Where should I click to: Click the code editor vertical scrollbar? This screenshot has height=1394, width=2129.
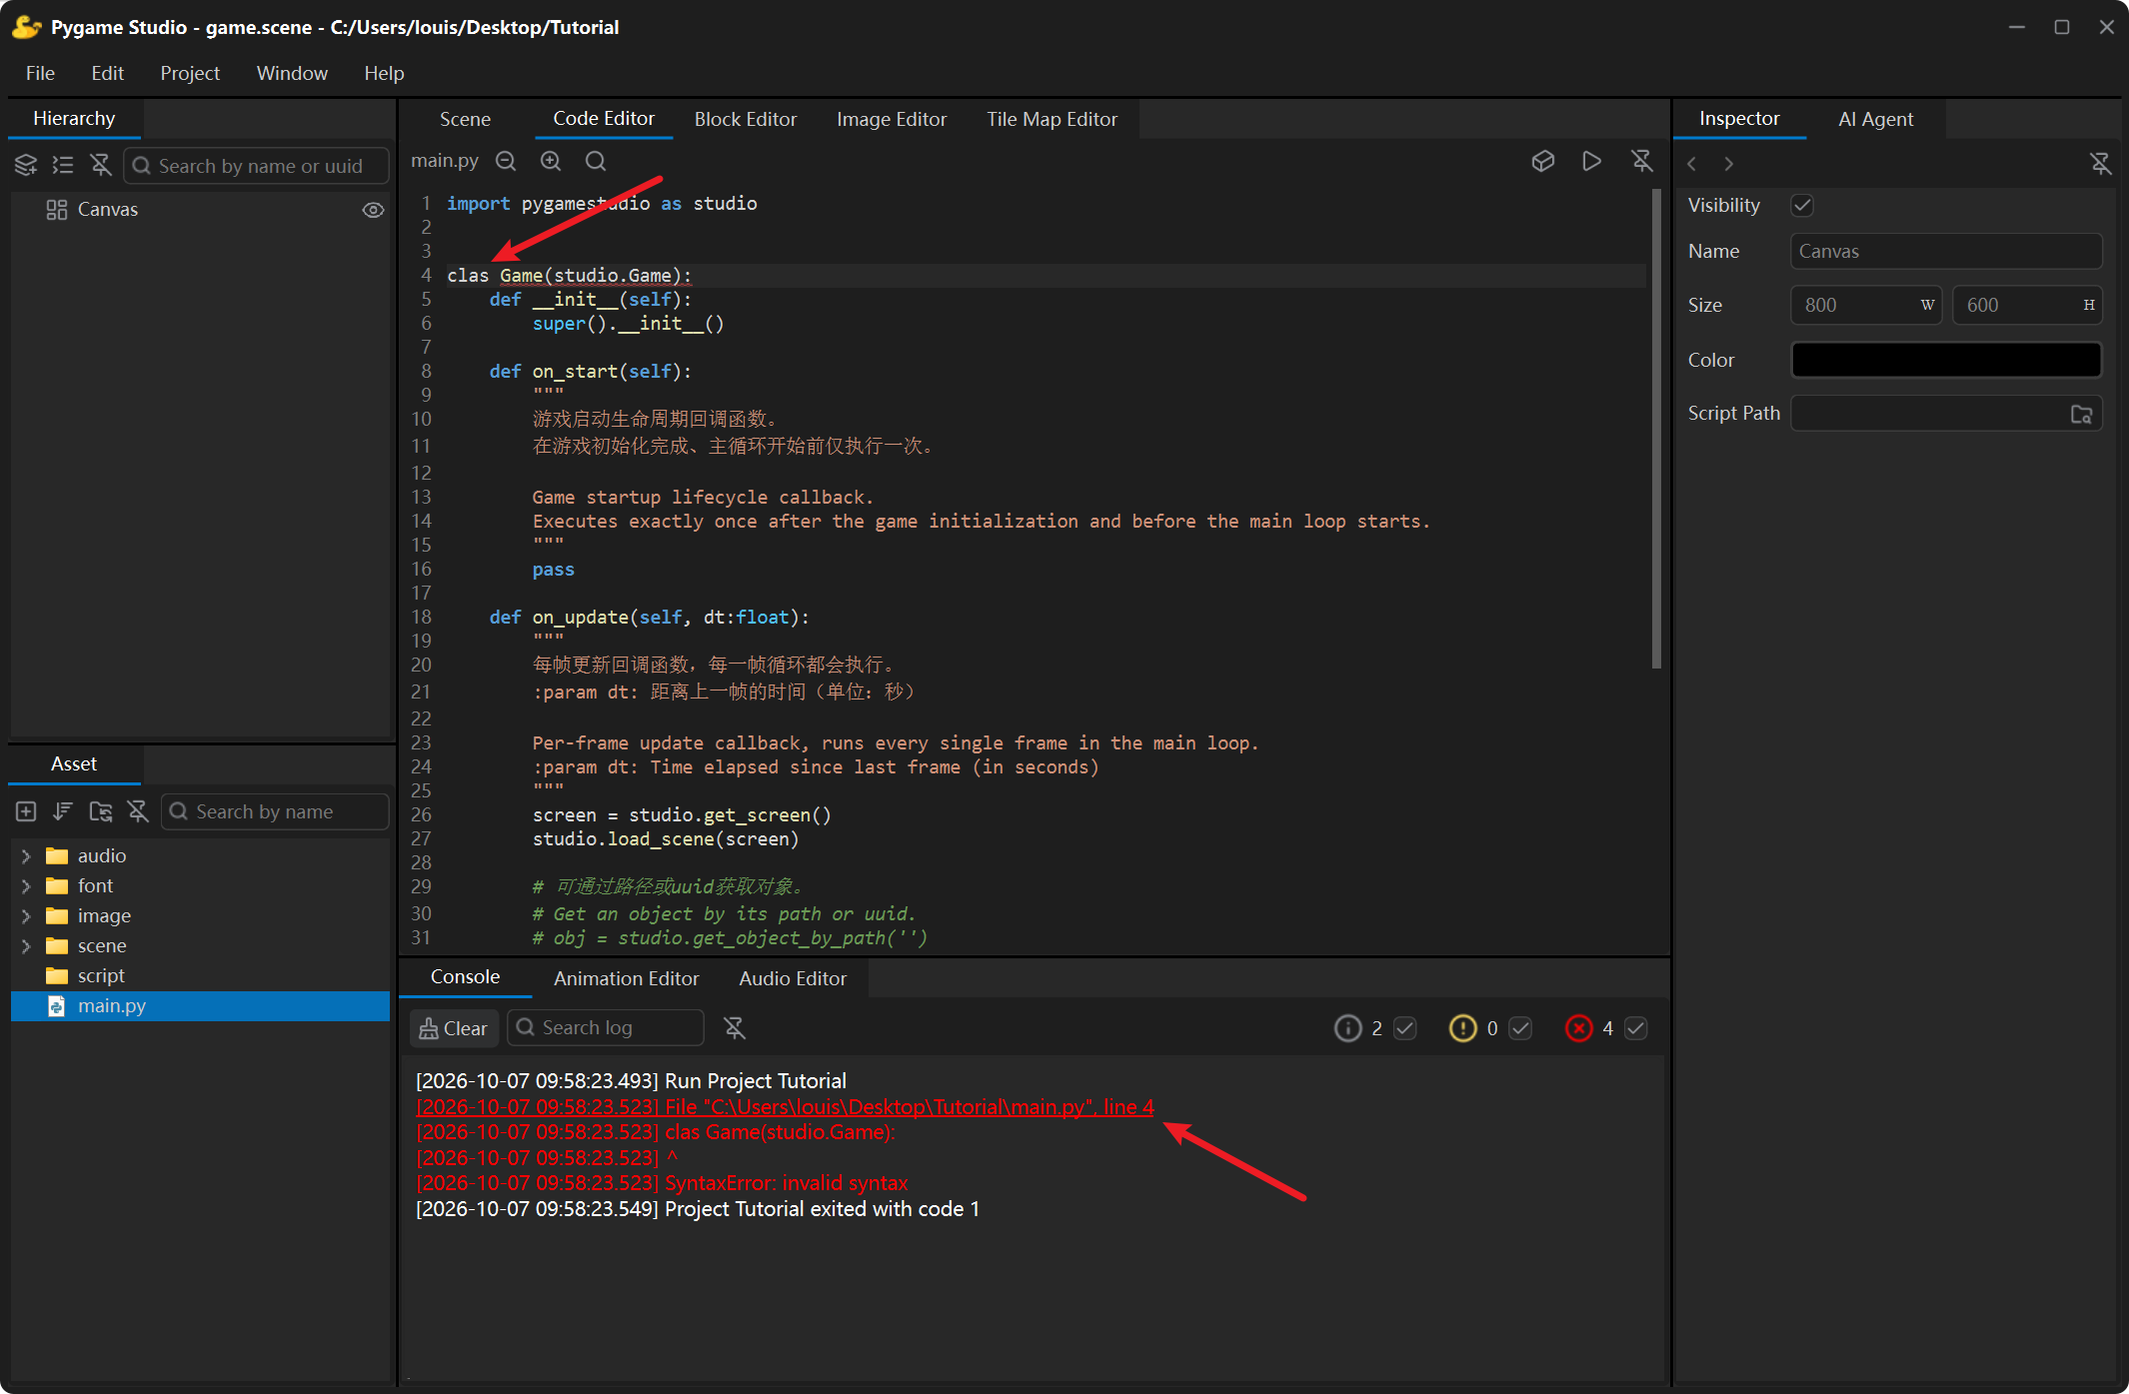[x=1656, y=430]
